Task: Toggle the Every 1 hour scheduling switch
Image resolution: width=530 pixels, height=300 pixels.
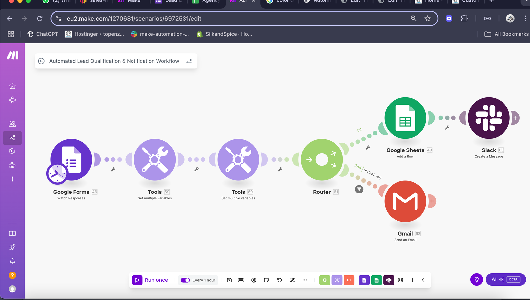Action: click(185, 280)
